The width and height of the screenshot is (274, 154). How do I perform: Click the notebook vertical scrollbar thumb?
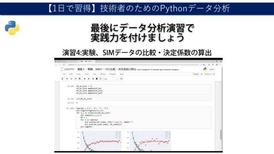click(221, 135)
